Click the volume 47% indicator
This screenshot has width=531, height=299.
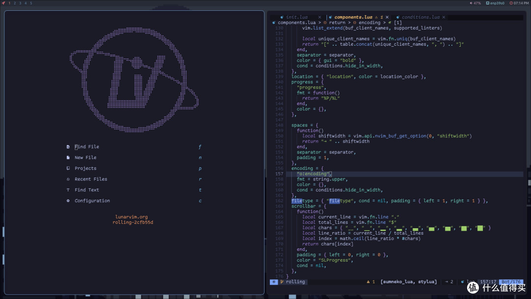[x=475, y=3]
